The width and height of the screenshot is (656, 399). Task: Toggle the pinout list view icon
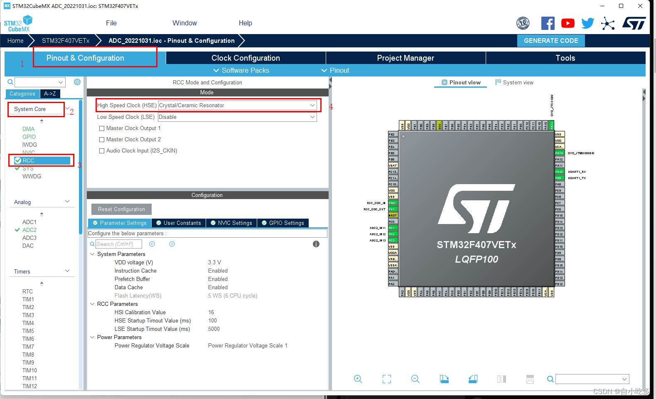530,379
